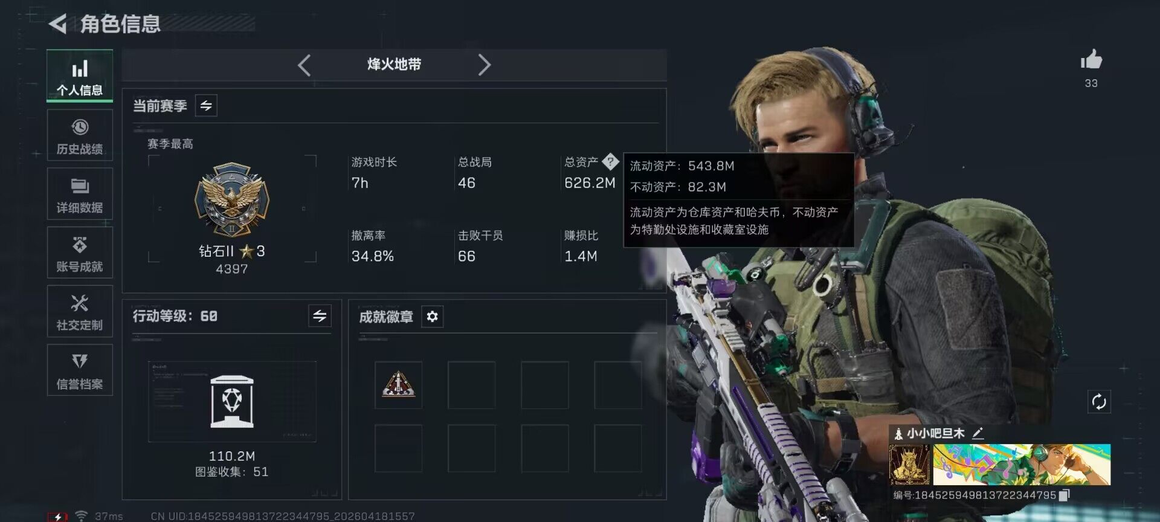Open the collection showcase thumbnail 110.2M
Image resolution: width=1160 pixels, height=522 pixels.
pos(232,402)
